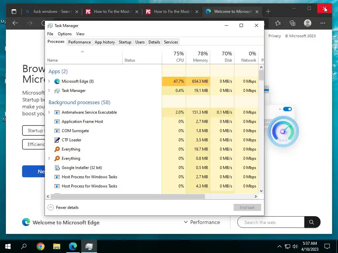
Task: Collapse Task Manager with Fewer details
Action: pos(63,208)
